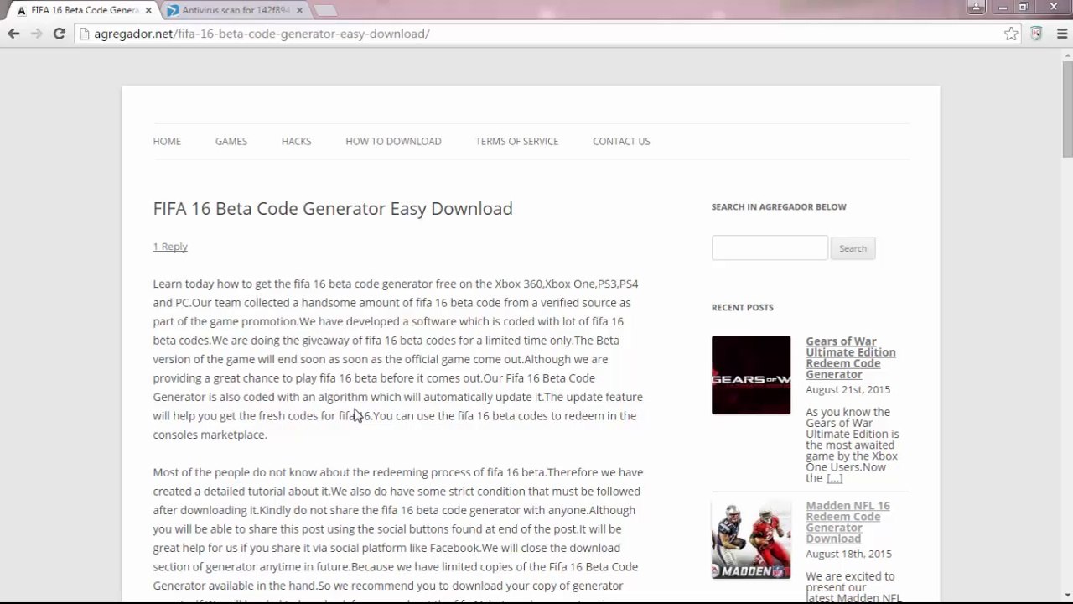The width and height of the screenshot is (1073, 604).
Task: Close the Chrome window
Action: pyautogui.click(x=1054, y=7)
